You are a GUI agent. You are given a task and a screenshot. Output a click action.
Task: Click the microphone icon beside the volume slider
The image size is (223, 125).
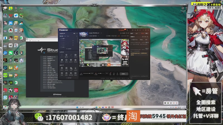[x=81, y=74]
